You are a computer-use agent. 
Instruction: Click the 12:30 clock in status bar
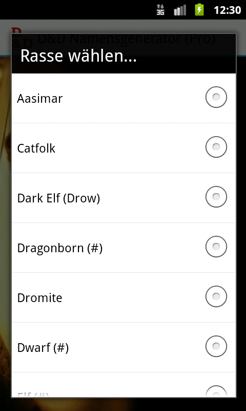[227, 10]
